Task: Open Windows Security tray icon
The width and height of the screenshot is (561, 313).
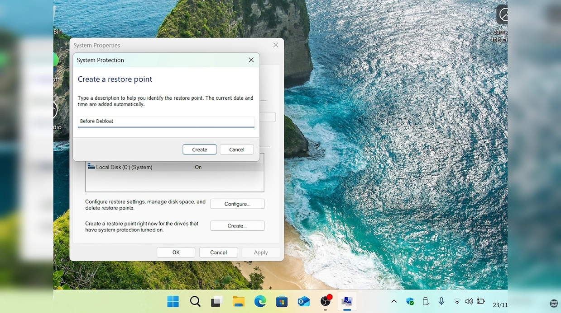Action: click(x=410, y=301)
